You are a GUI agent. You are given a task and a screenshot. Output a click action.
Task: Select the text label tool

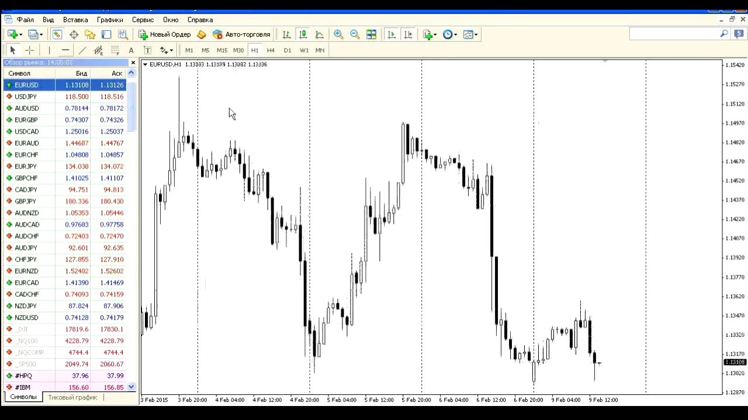coord(147,50)
